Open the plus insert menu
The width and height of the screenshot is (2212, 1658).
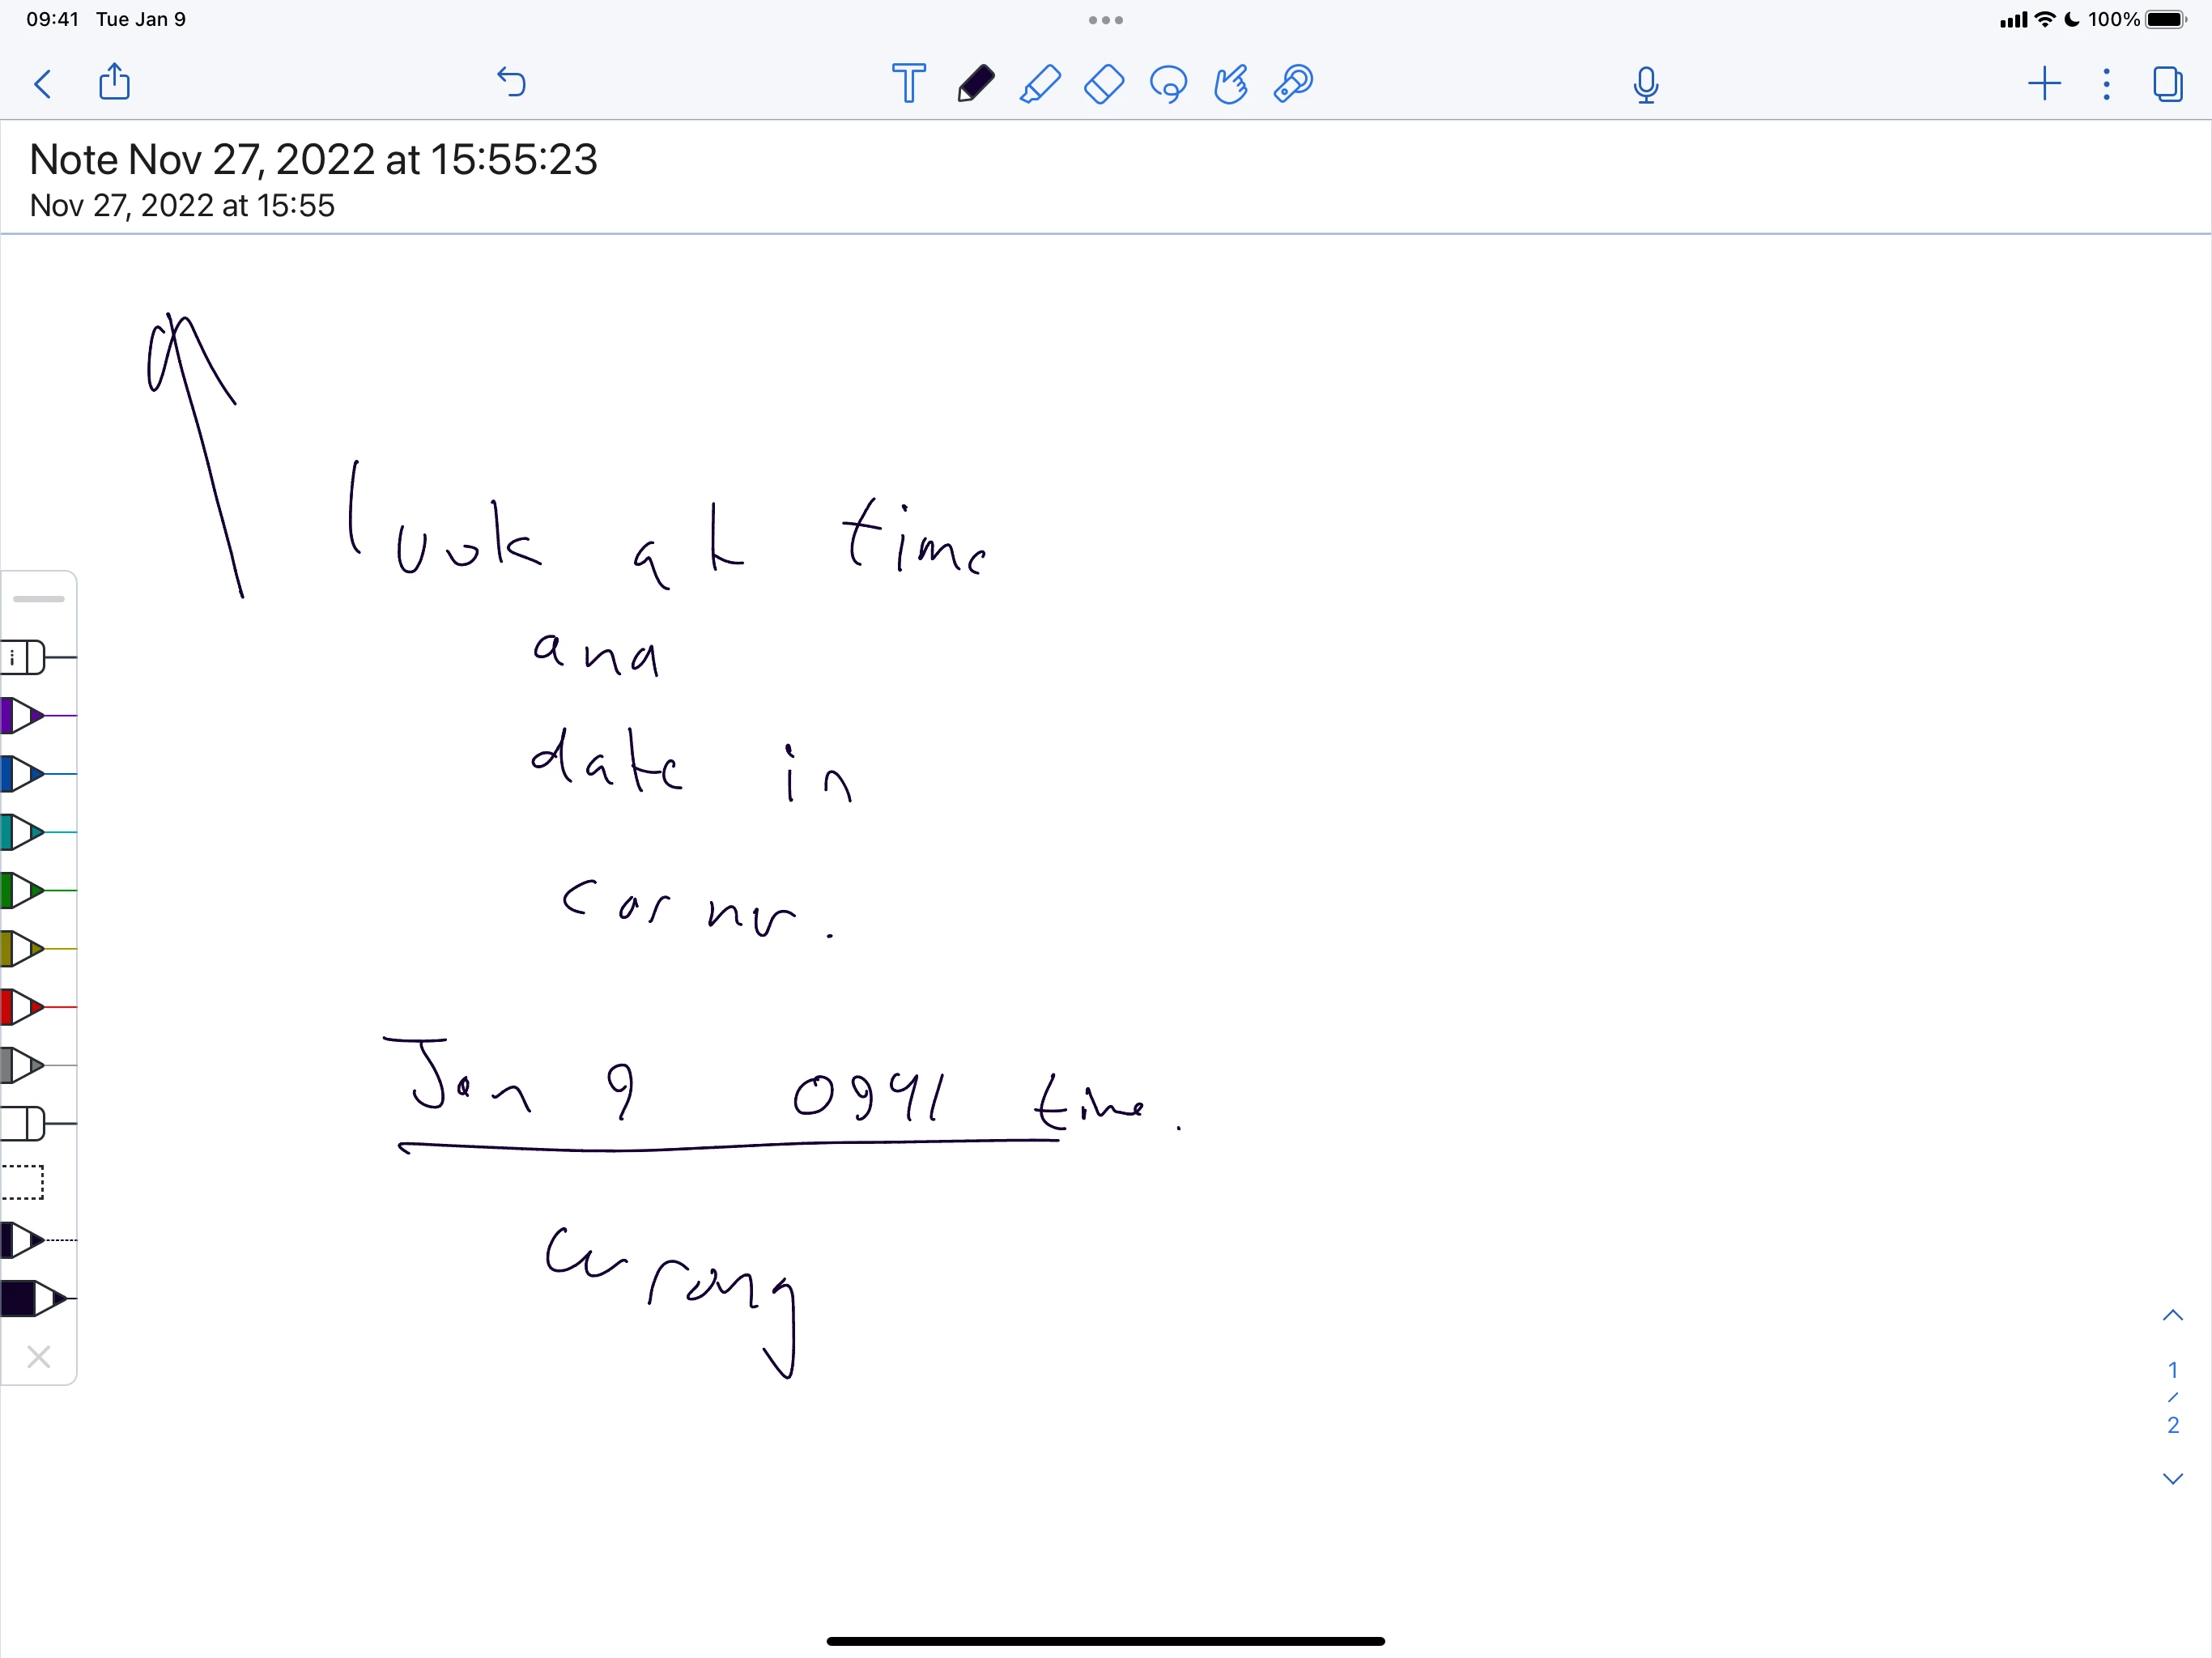[2044, 83]
